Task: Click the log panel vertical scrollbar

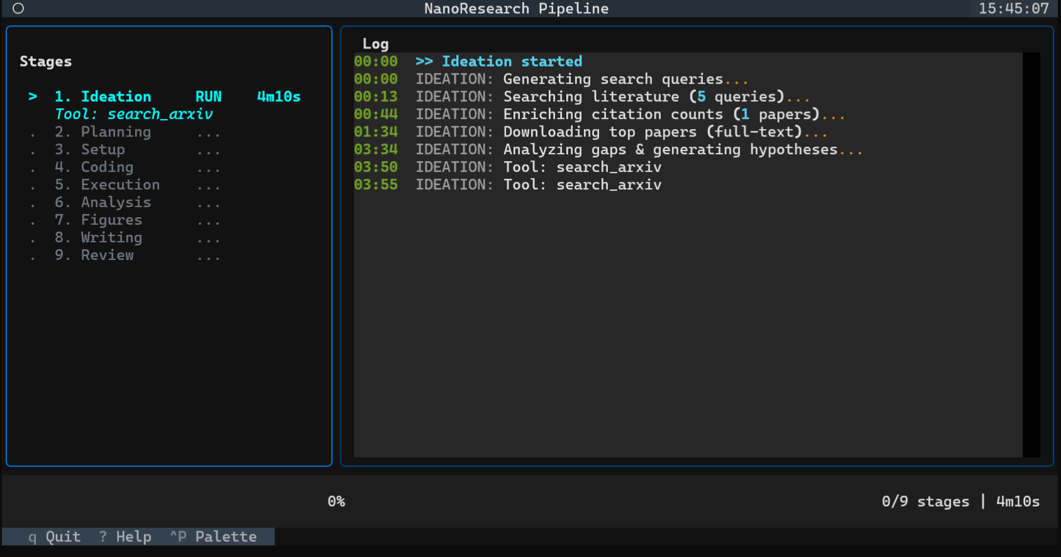Action: (x=1031, y=254)
